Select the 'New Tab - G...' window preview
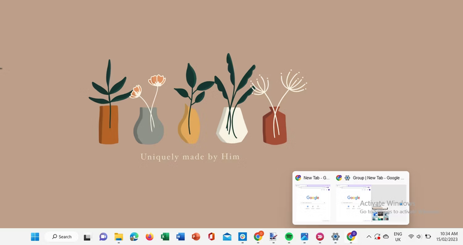The height and width of the screenshot is (245, 463). [313, 203]
